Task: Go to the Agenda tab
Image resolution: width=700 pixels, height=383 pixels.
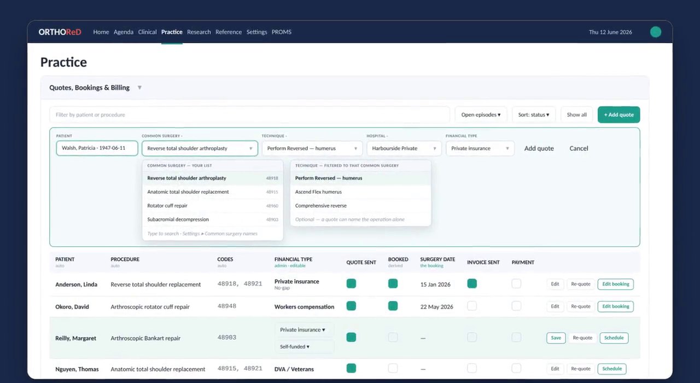Action: (x=124, y=32)
